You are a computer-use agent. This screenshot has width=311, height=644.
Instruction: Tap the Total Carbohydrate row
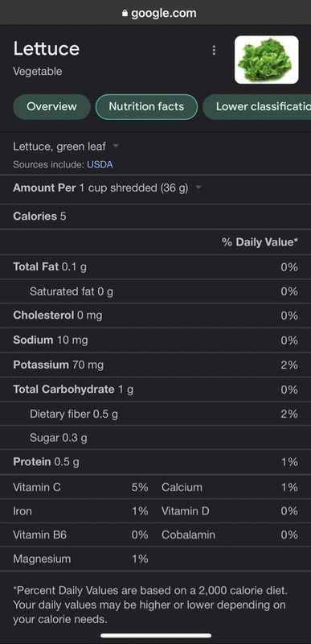pos(155,390)
